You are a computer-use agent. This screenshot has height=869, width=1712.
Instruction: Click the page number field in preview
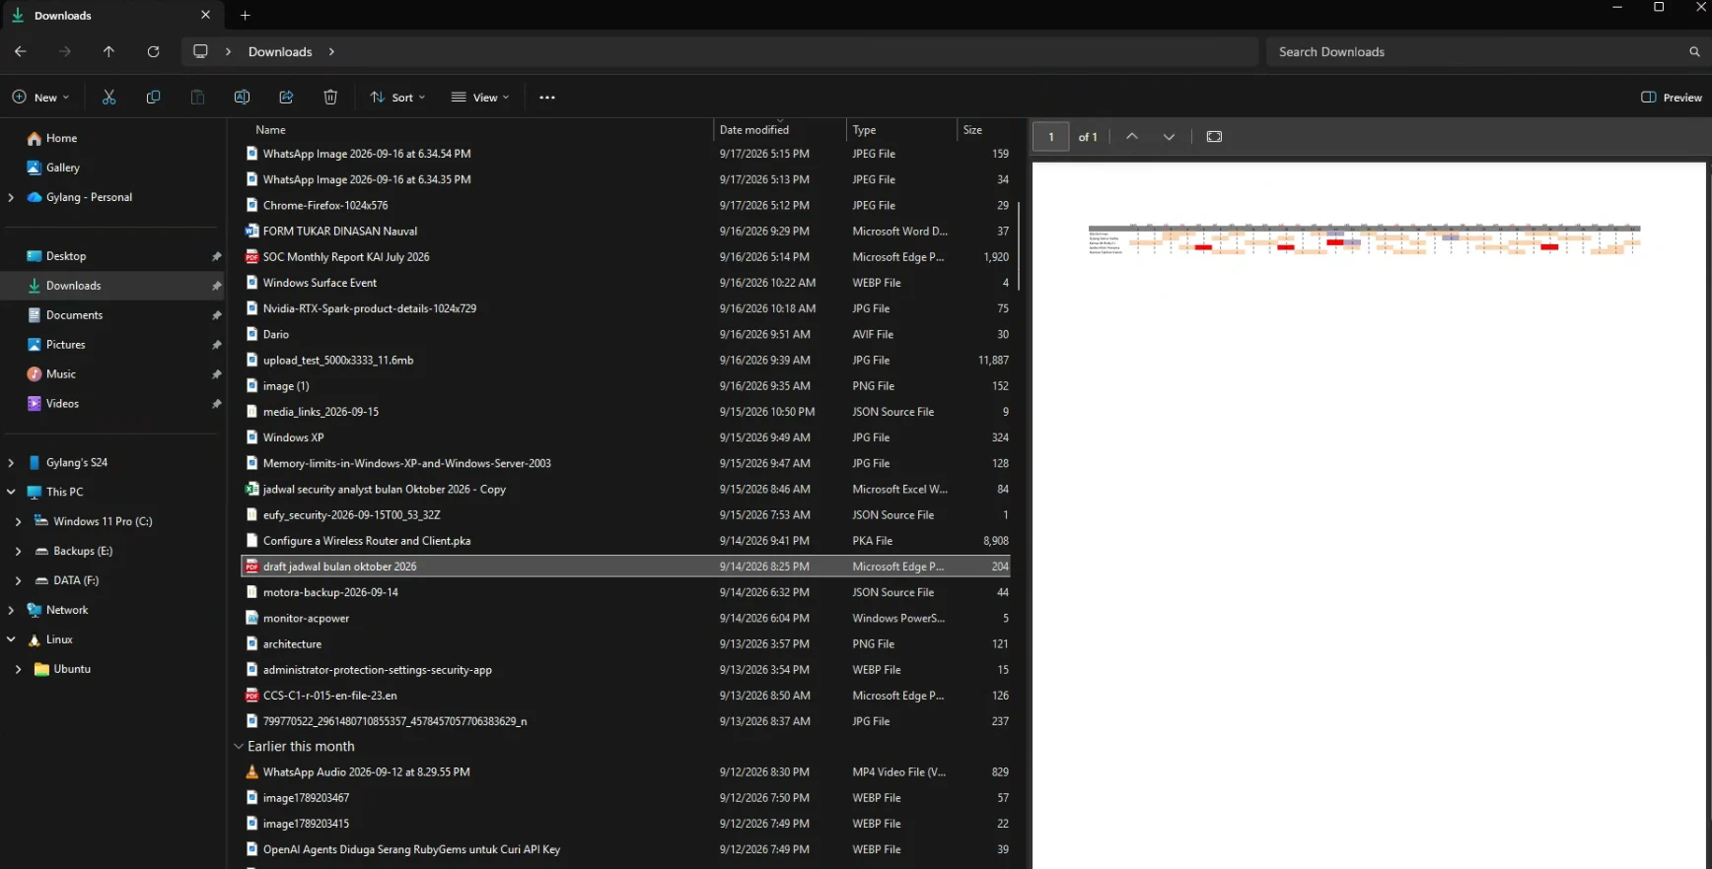pos(1051,137)
